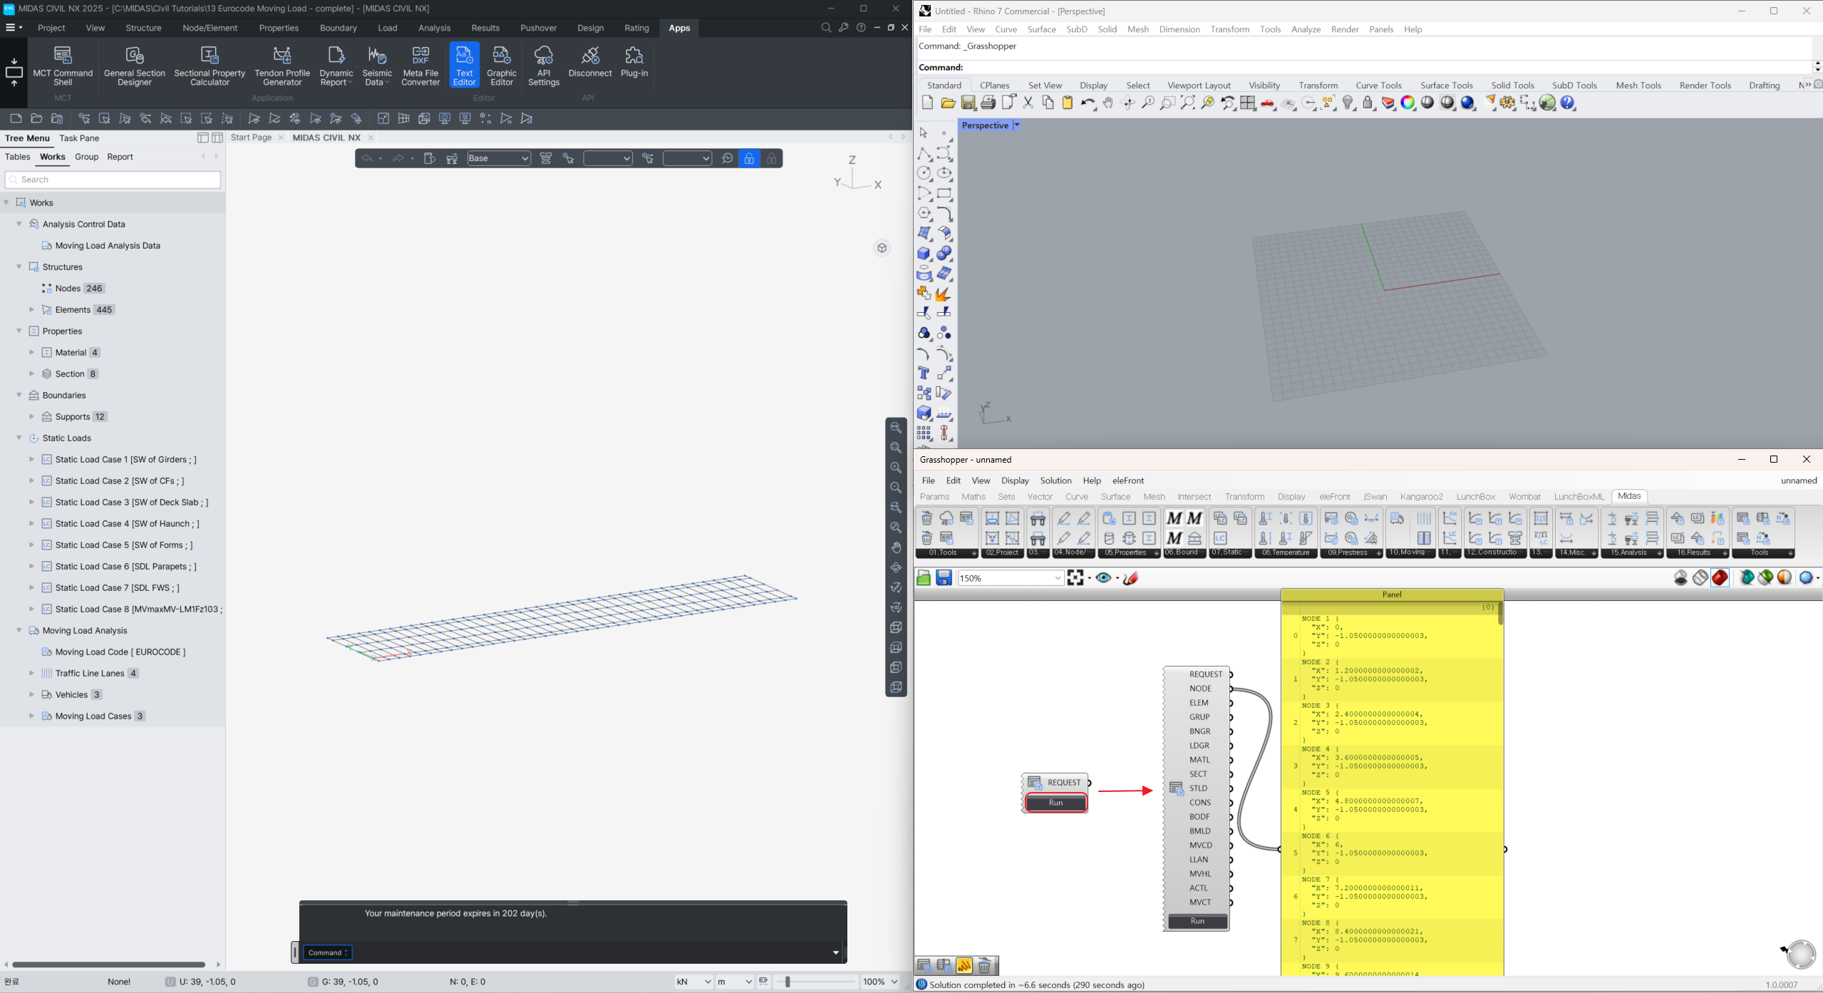Viewport: 1823px width, 993px height.
Task: Select Kangaroo2 tab in Grasshopper
Action: pos(1421,497)
